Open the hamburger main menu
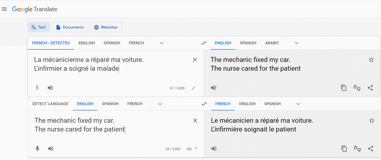 pyautogui.click(x=4, y=9)
